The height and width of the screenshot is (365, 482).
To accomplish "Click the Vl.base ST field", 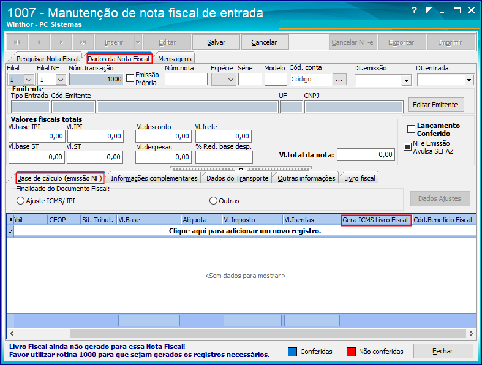I will 37,157.
